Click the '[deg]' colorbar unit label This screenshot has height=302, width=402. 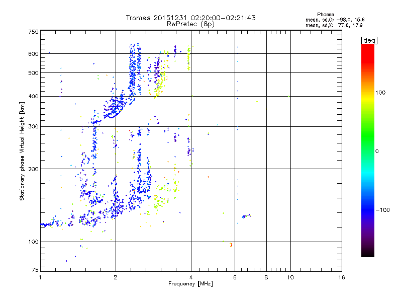coord(369,40)
